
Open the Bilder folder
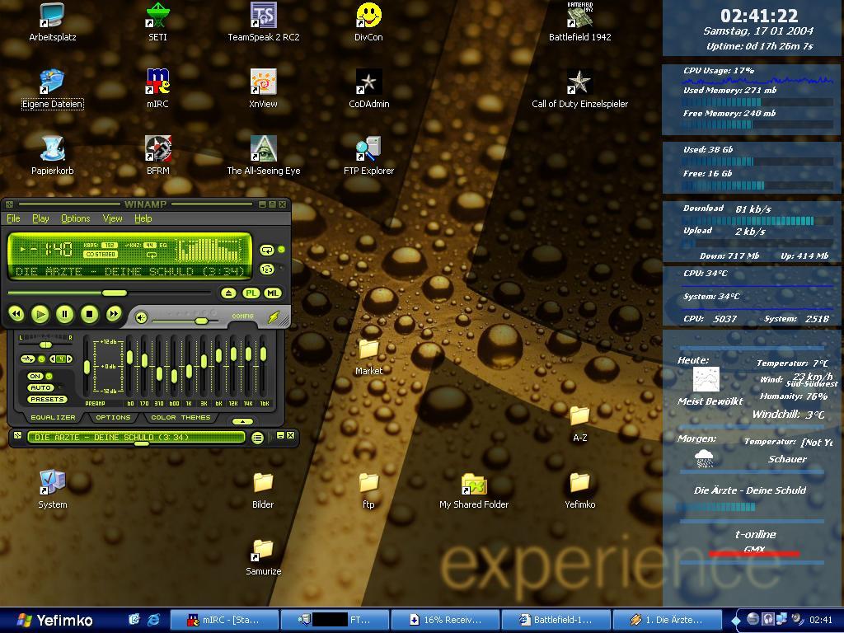(263, 490)
